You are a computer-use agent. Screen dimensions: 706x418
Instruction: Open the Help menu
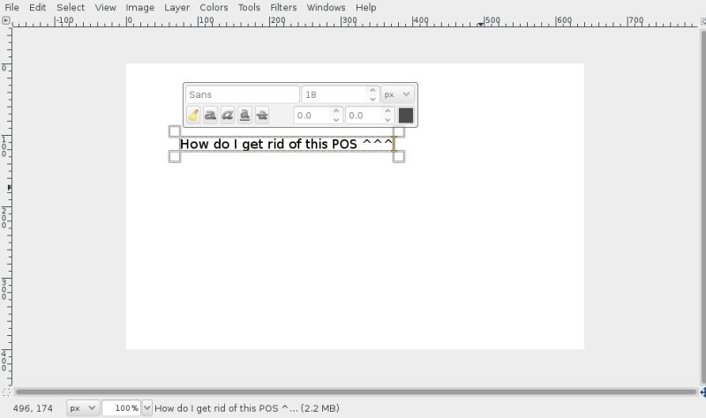(365, 7)
